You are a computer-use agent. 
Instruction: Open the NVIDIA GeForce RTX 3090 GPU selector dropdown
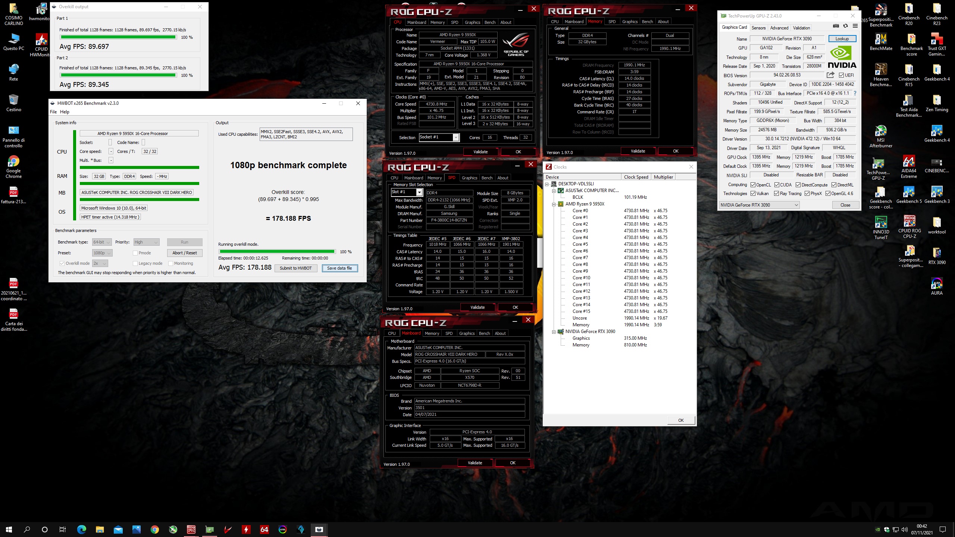tap(759, 205)
